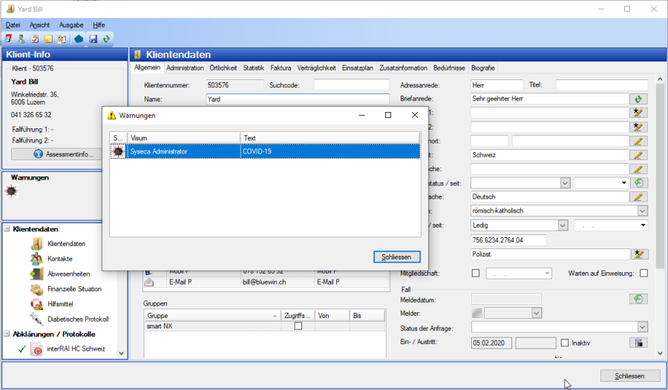Click the green refresh icon in toolbar
The height and width of the screenshot is (390, 668).
pyautogui.click(x=108, y=39)
